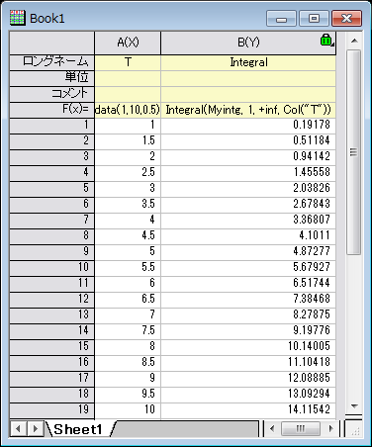Click column A cell with value 9.5
372x447 pixels.
pyautogui.click(x=128, y=395)
